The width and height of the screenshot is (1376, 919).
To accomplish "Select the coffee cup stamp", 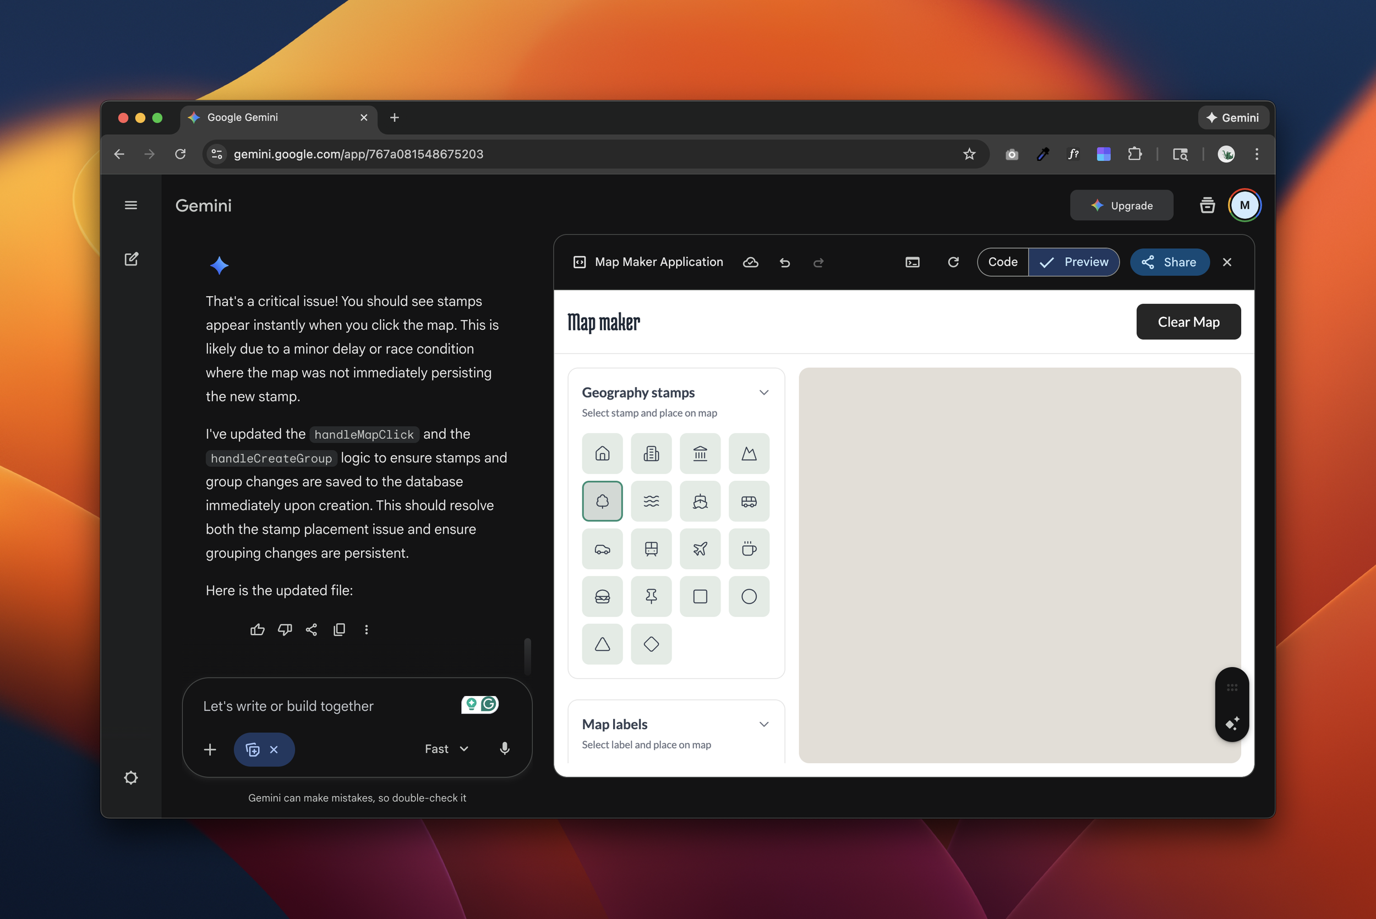I will (749, 548).
